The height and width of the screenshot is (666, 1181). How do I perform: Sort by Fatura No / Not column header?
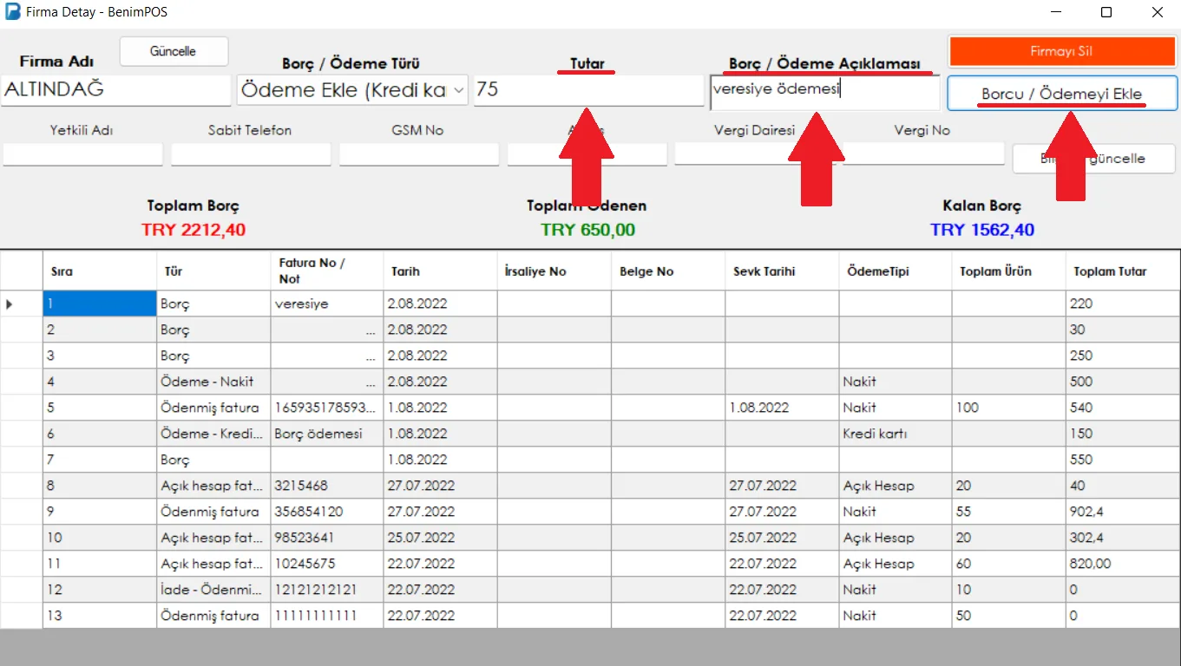click(327, 271)
